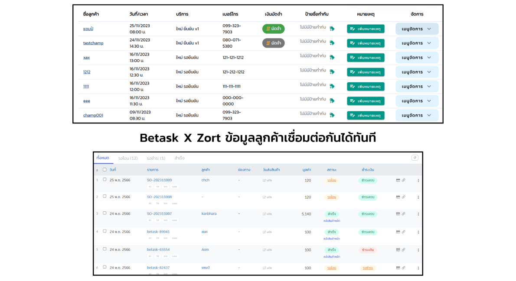The height and width of the screenshot is (281, 516).
Task: Open the customer link chch
Action: pyautogui.click(x=205, y=180)
